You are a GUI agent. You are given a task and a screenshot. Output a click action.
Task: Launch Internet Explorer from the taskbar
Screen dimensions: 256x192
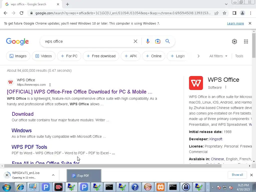pos(20,187)
